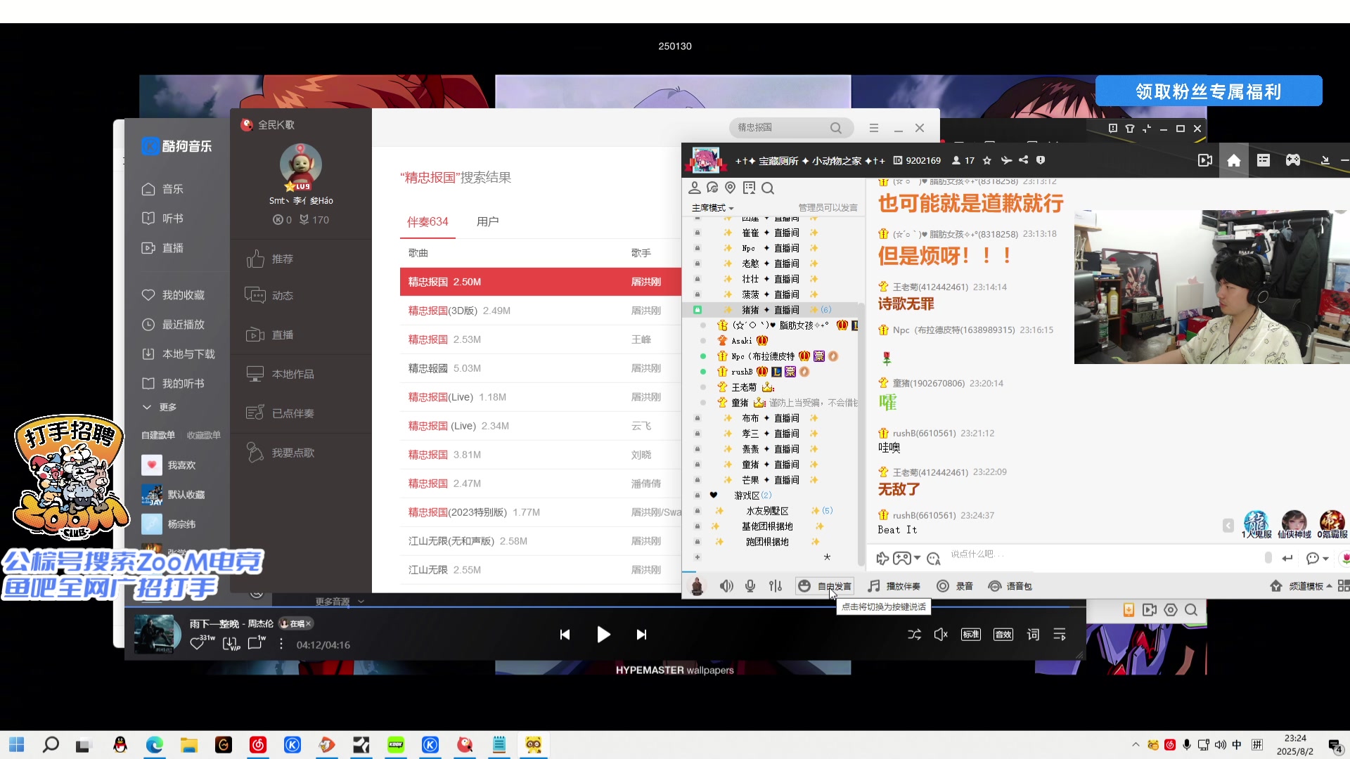Skip to the next track

click(641, 635)
